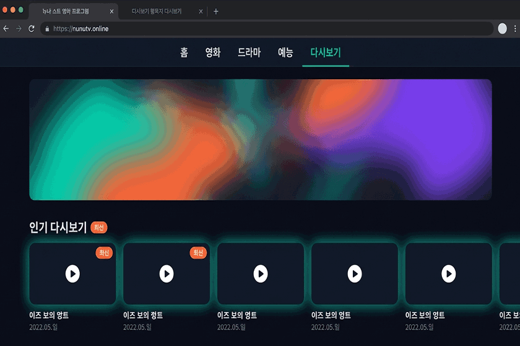Screen dimensions: 520x346
Task: Play the first video card
Action: pos(72,273)
